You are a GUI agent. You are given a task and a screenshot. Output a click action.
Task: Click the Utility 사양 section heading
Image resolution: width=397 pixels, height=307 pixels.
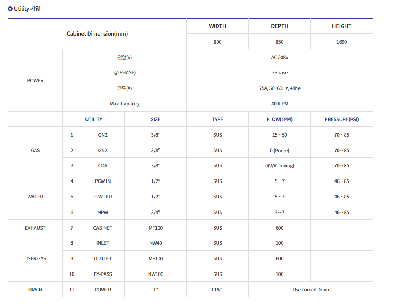tap(27, 9)
